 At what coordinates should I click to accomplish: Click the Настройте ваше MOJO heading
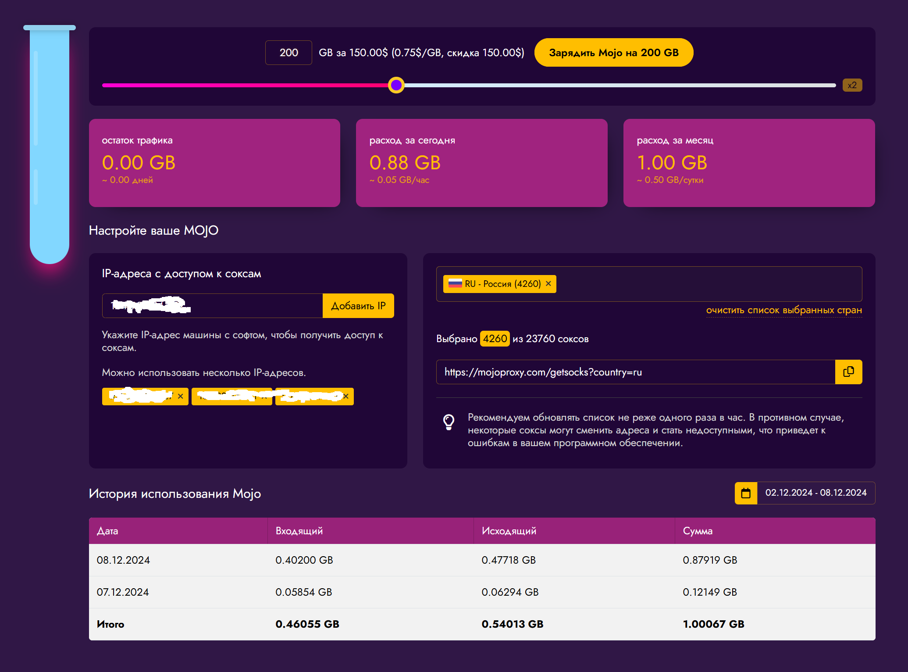click(153, 230)
